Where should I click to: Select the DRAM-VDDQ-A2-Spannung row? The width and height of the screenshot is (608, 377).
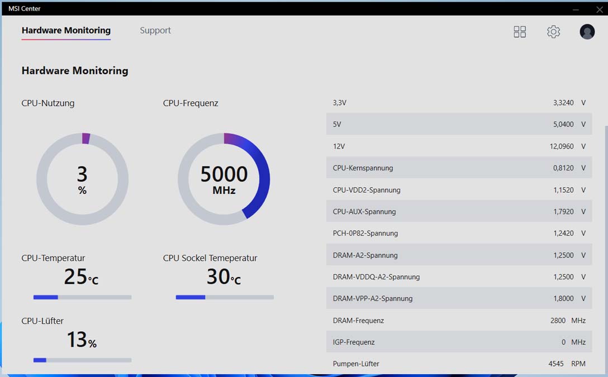(x=459, y=276)
